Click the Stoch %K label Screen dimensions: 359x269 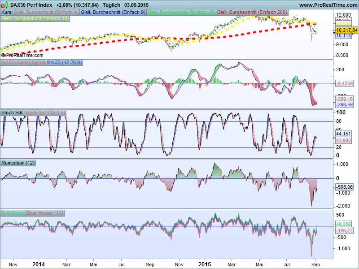pos(12,113)
